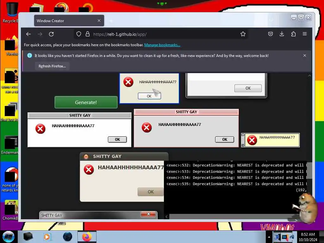Click OK in the pink-titled dialog
This screenshot has height=243, width=324.
pos(225,140)
